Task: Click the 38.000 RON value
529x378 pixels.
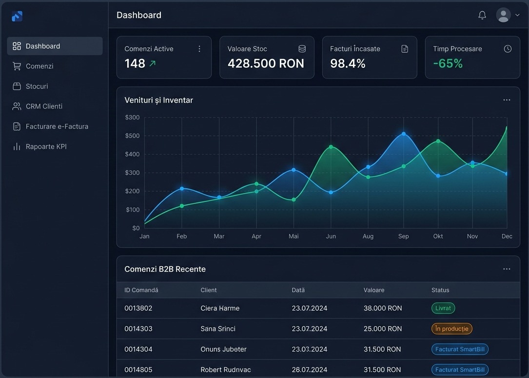Action: [383, 308]
